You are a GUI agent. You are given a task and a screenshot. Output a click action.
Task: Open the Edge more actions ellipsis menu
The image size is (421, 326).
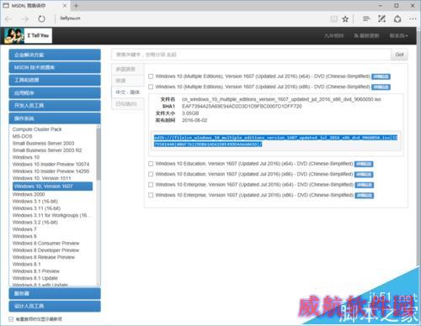coord(413,18)
